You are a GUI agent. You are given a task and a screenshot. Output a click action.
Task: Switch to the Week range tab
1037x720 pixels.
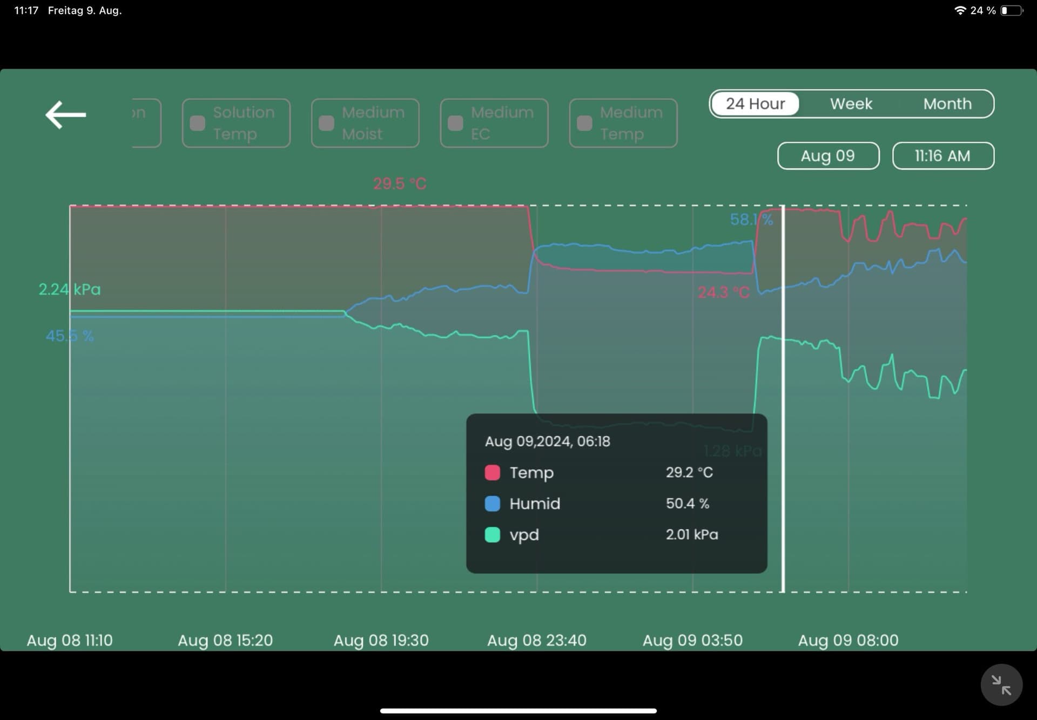(851, 104)
